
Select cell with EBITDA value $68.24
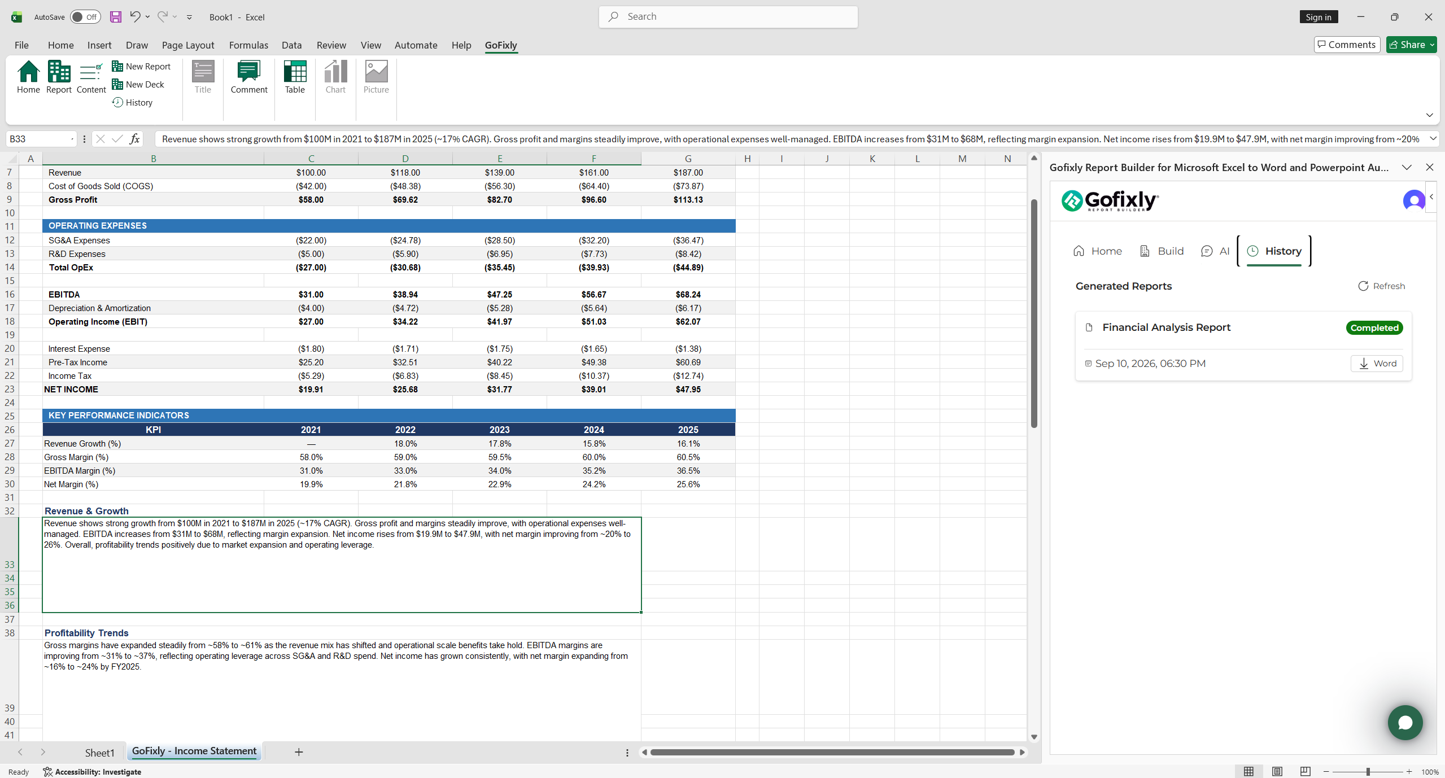click(x=688, y=294)
